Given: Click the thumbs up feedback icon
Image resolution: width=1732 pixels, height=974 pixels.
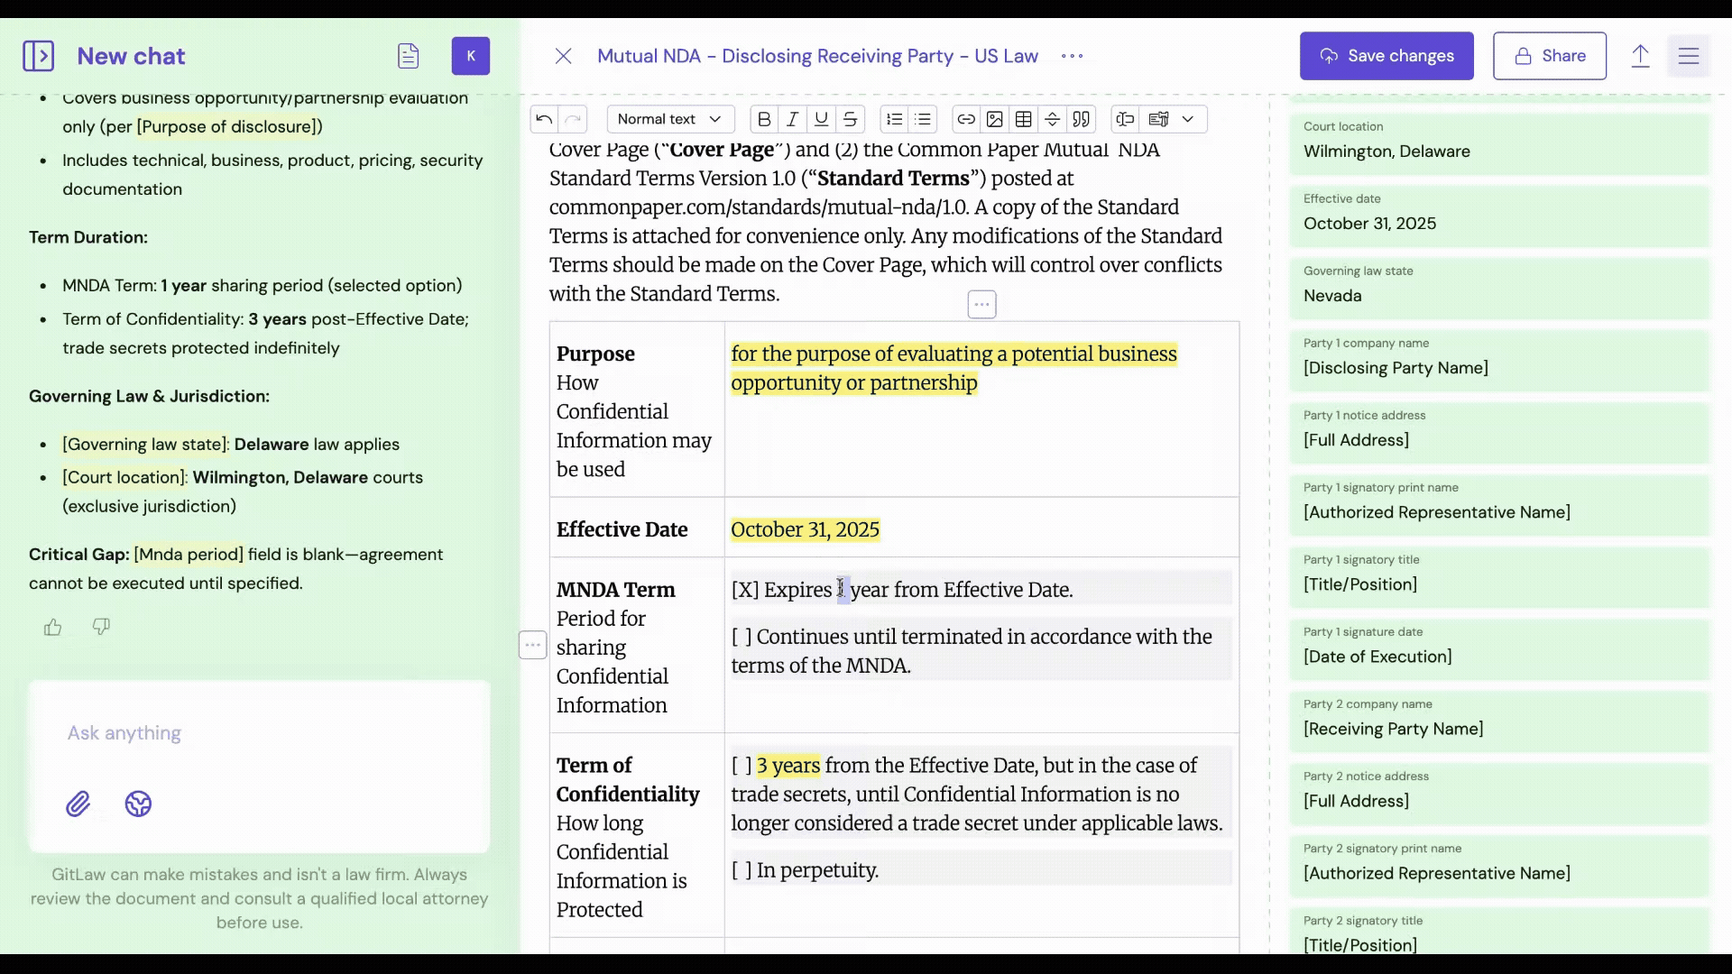Looking at the screenshot, I should pyautogui.click(x=53, y=627).
